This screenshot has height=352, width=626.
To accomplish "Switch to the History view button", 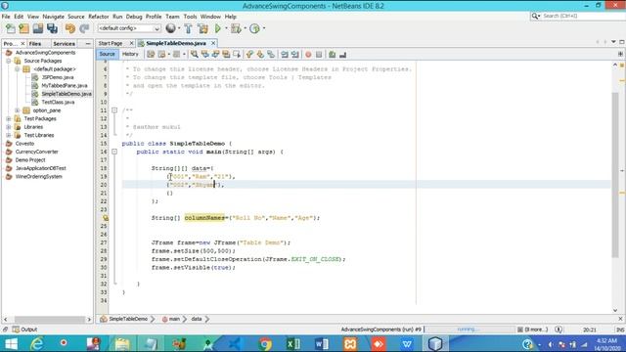I will pyautogui.click(x=130, y=54).
